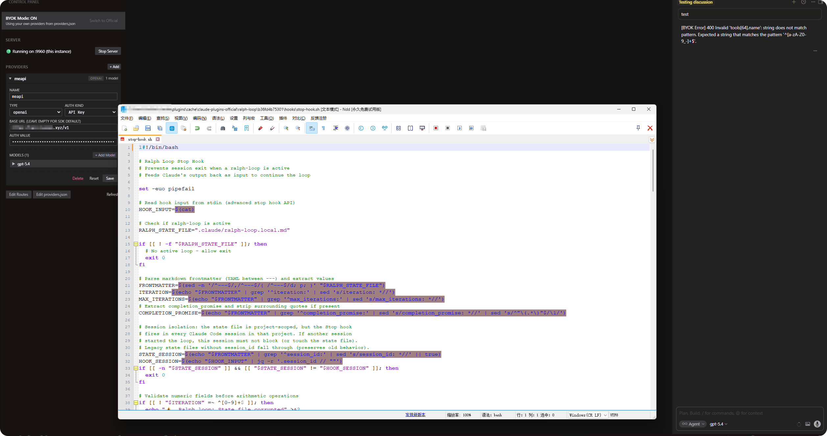Viewport: 827px width, 436px height.
Task: Click the red highlighter marker icon
Action: [260, 128]
